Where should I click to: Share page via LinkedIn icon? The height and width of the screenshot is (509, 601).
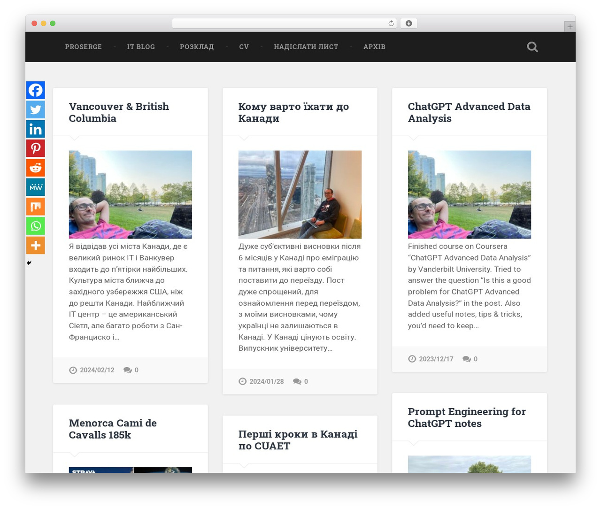click(36, 129)
